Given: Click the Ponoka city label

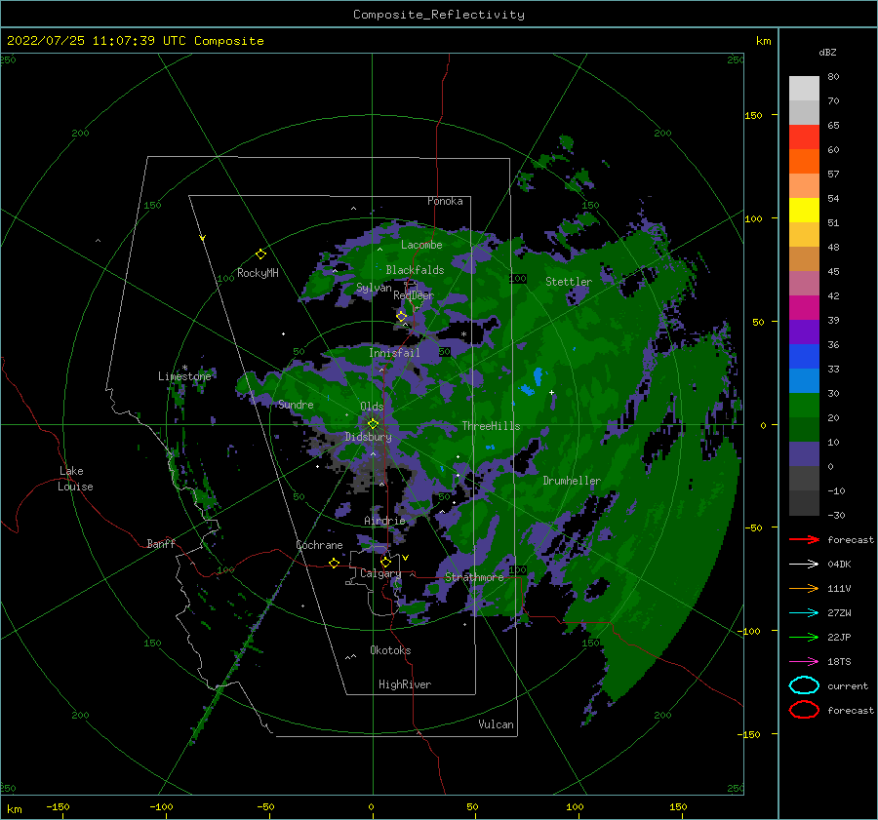Looking at the screenshot, I should click(445, 201).
